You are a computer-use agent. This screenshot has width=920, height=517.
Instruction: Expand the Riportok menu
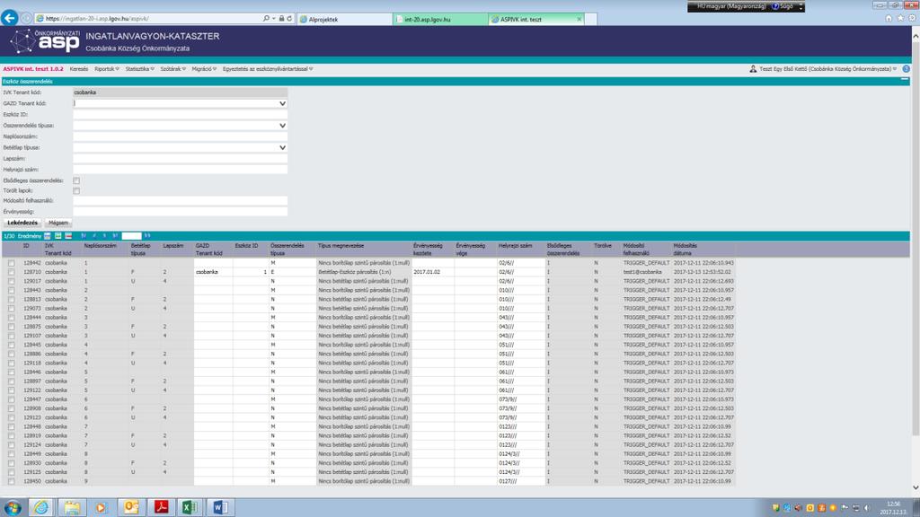coord(107,68)
